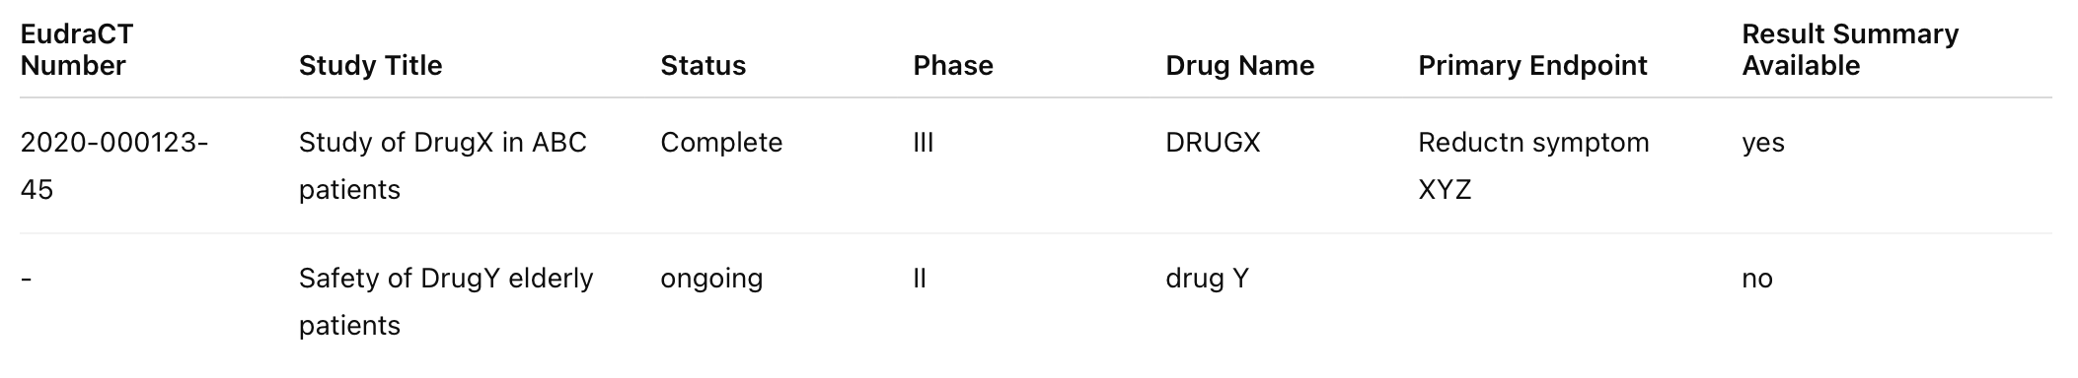Image resolution: width=2078 pixels, height=378 pixels.
Task: Click the 'no' result summary cell
Action: (1757, 279)
